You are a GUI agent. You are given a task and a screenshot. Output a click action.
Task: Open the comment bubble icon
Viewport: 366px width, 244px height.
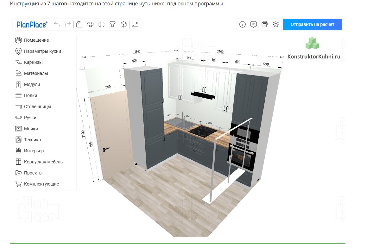[x=253, y=24]
